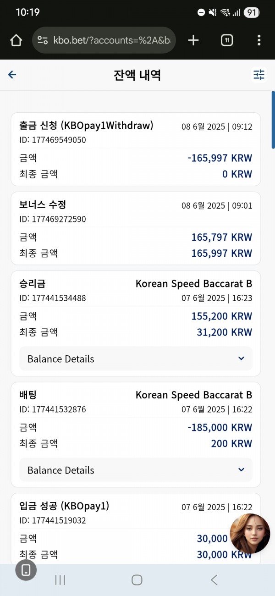This screenshot has height=596, width=275.
Task: Open a new browser tab with plus
Action: click(x=193, y=40)
